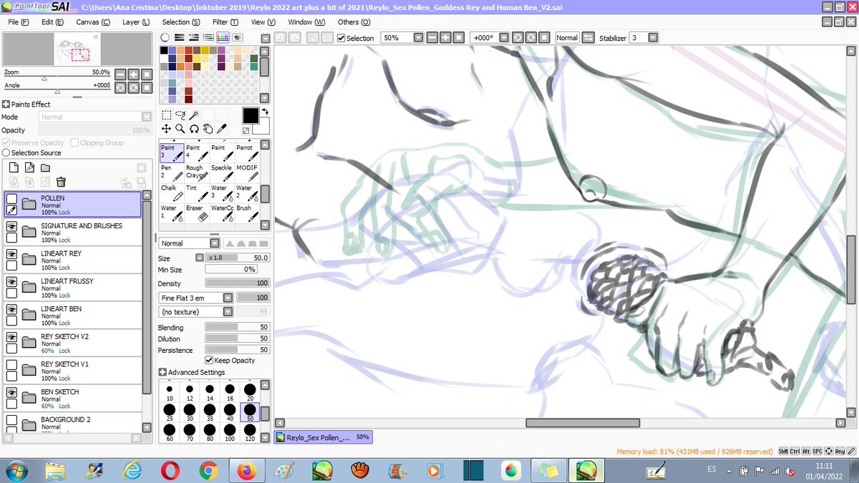Screen dimensions: 859x483
Task: Click the Normal view mode button in toolbar
Action: tap(567, 37)
